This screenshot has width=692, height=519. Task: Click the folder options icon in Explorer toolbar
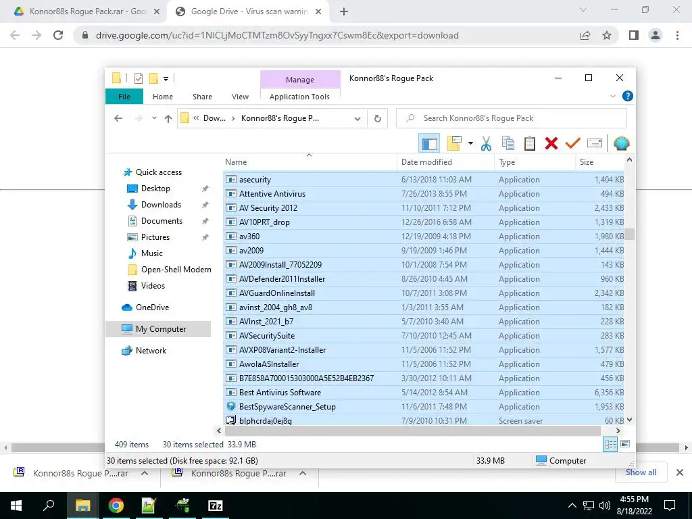pyautogui.click(x=454, y=143)
